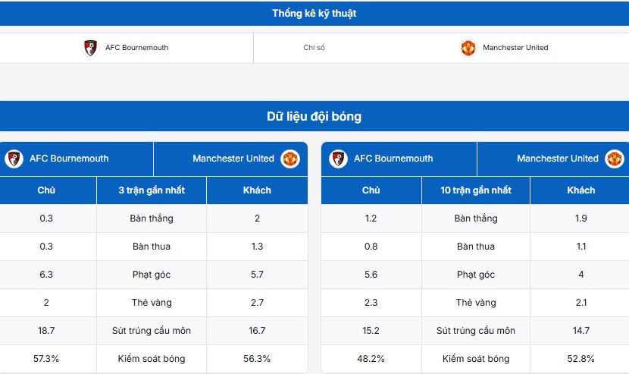
Task: Click the '10 trận gần nhất' column header
Action: point(476,190)
